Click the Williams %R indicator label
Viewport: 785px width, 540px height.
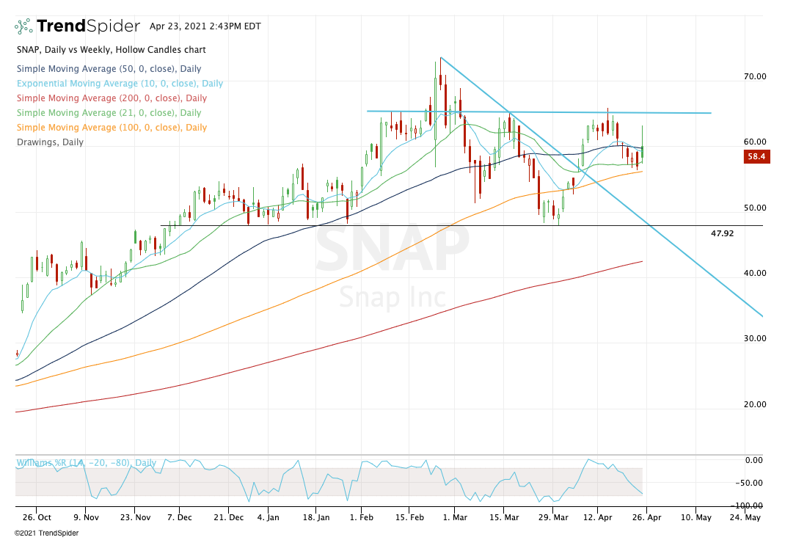(x=86, y=463)
